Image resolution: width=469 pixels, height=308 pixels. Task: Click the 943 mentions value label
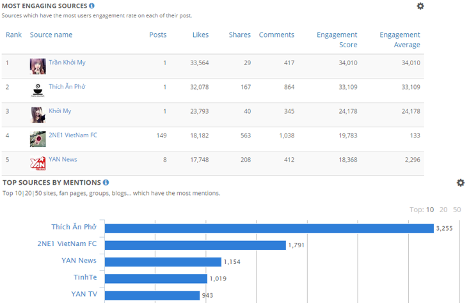[x=207, y=295]
